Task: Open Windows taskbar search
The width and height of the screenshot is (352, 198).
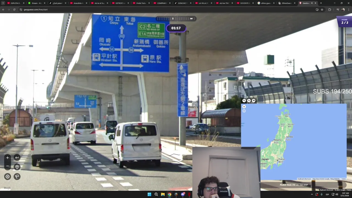Action: pyautogui.click(x=156, y=194)
